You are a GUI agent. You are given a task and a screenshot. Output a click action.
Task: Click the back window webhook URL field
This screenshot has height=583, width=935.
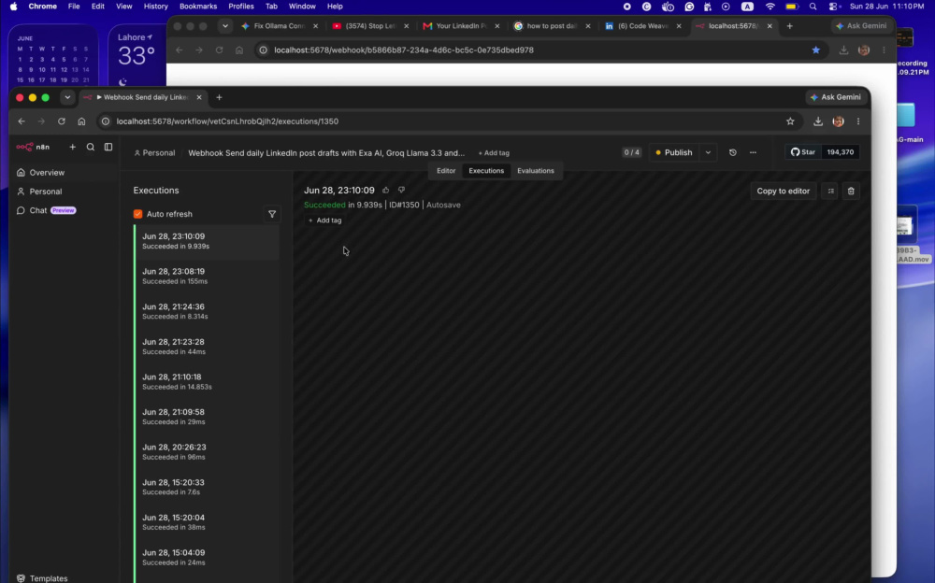tap(404, 50)
